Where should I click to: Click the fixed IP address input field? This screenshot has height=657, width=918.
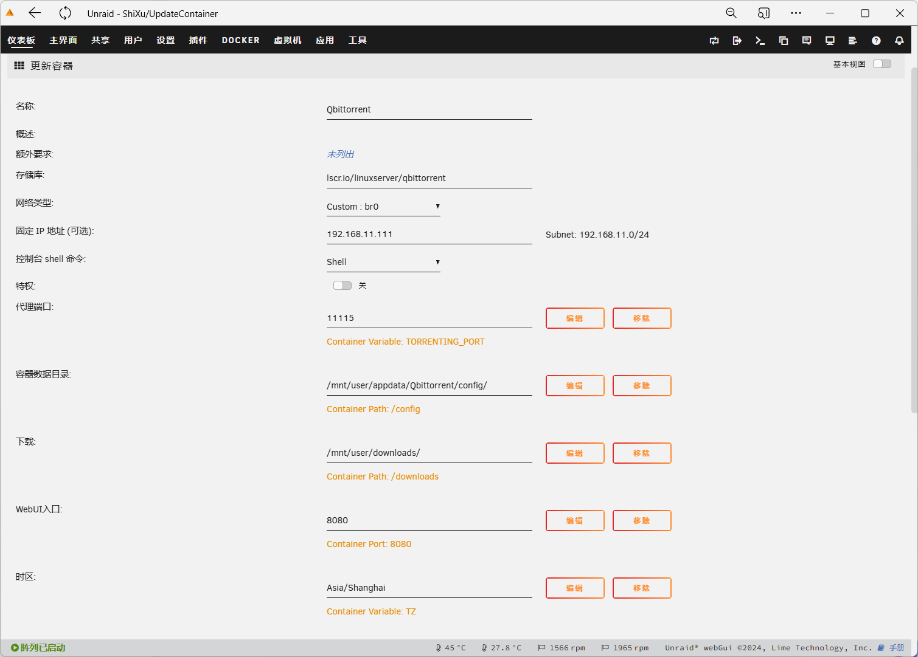click(x=429, y=235)
